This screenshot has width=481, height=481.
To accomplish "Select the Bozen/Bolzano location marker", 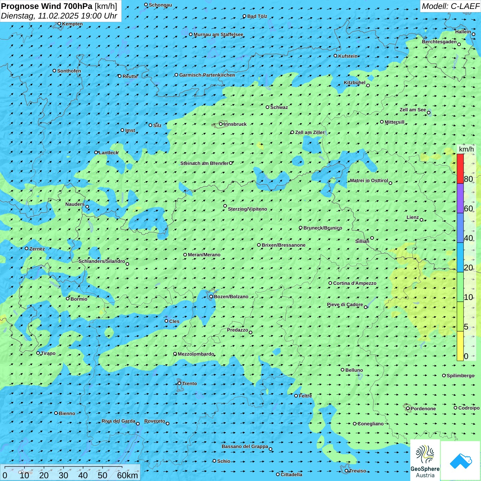I will pyautogui.click(x=211, y=297).
